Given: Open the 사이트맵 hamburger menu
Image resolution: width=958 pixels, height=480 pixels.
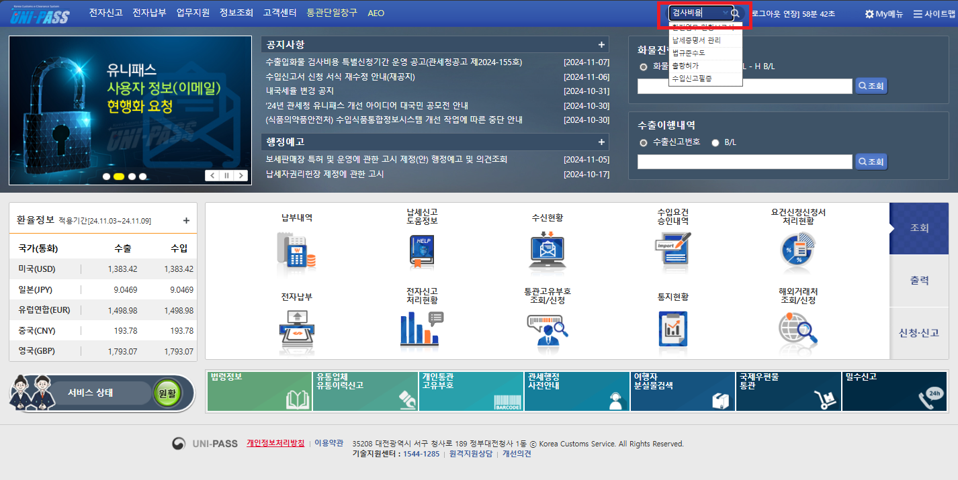Looking at the screenshot, I should (x=934, y=13).
